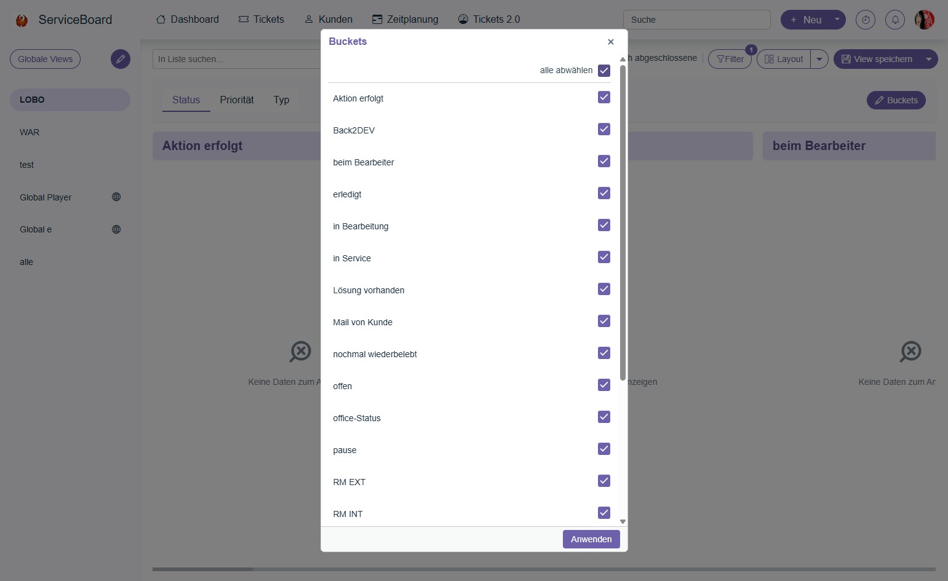Image resolution: width=948 pixels, height=581 pixels.
Task: Open the user profile avatar
Action: (924, 20)
